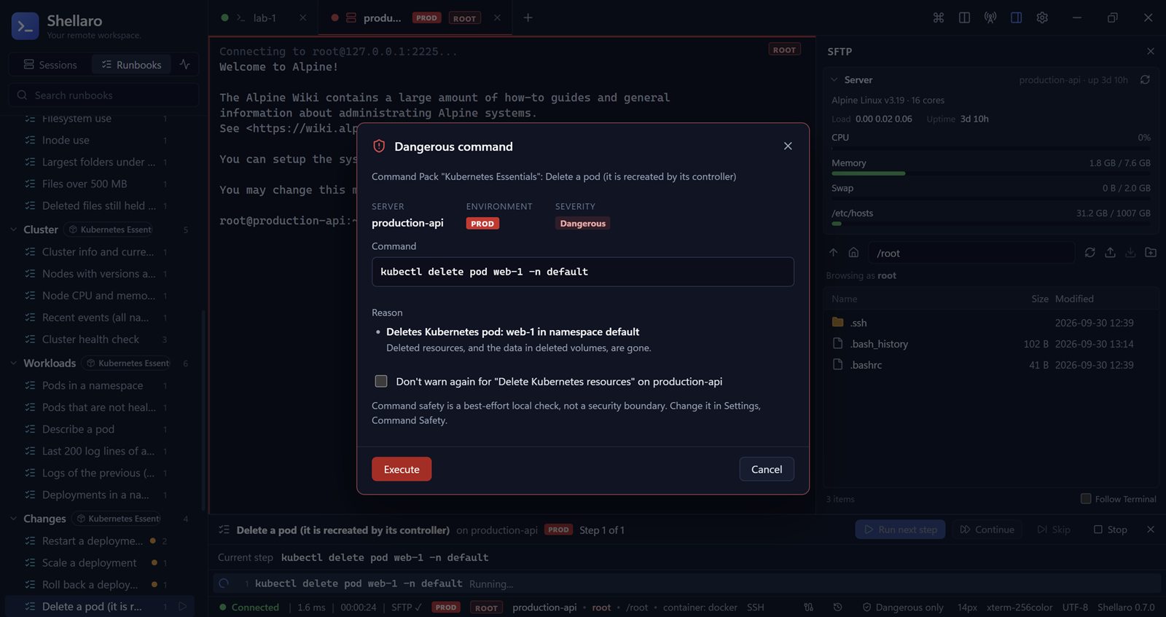Toggle split pane layout icon
Screen dimensions: 1166x617
pos(964,17)
